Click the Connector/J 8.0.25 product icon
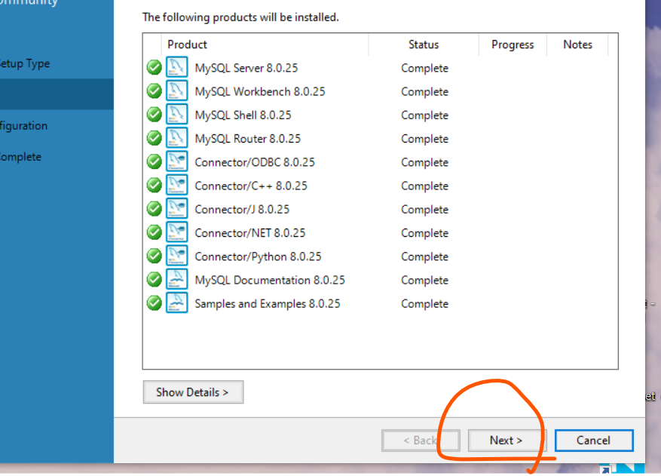 pos(176,209)
